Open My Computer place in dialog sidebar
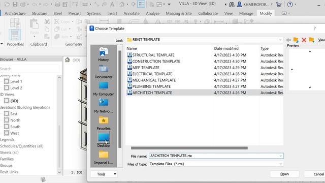The image size is (325, 183). coord(104,89)
